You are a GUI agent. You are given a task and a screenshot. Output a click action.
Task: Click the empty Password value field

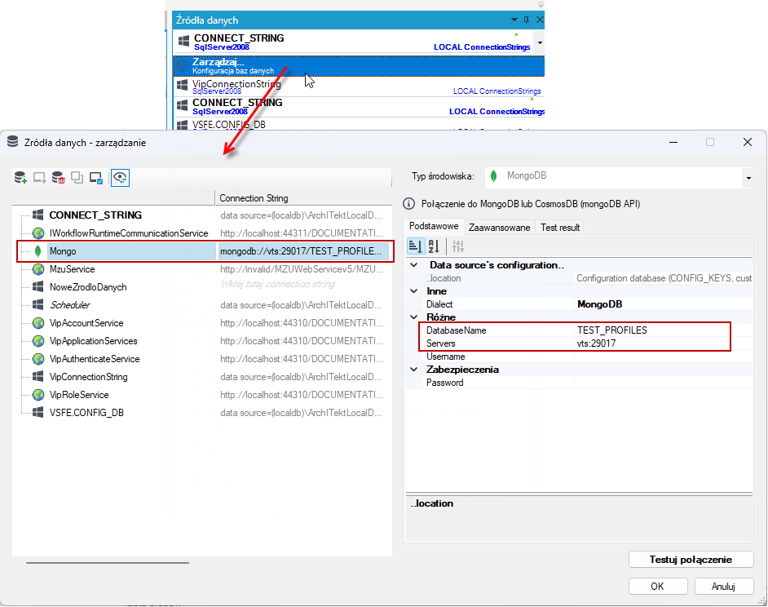point(664,383)
